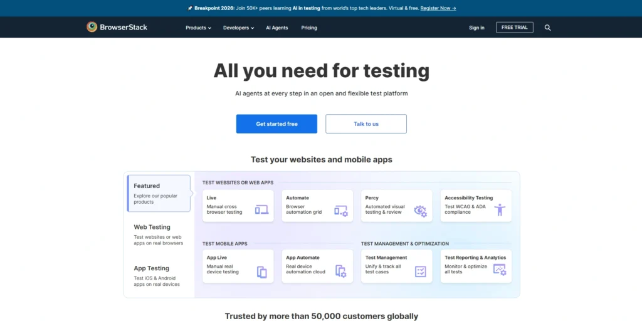
Task: Open the App Live card title
Action: click(216, 258)
